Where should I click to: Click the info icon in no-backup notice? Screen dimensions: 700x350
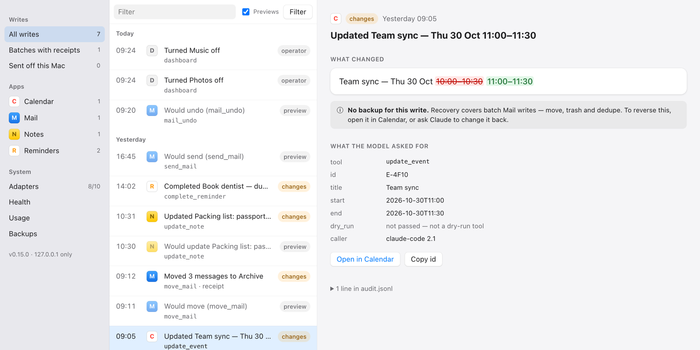[340, 110]
